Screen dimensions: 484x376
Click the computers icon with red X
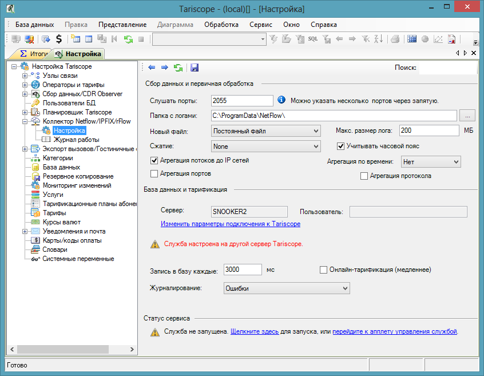[x=29, y=39]
